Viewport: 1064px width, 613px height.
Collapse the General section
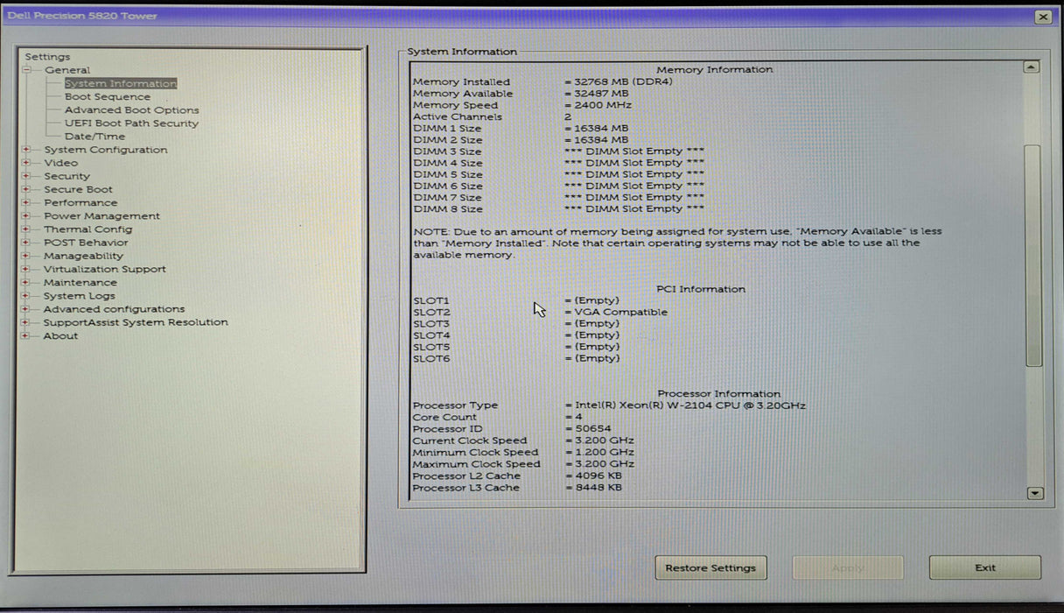27,70
